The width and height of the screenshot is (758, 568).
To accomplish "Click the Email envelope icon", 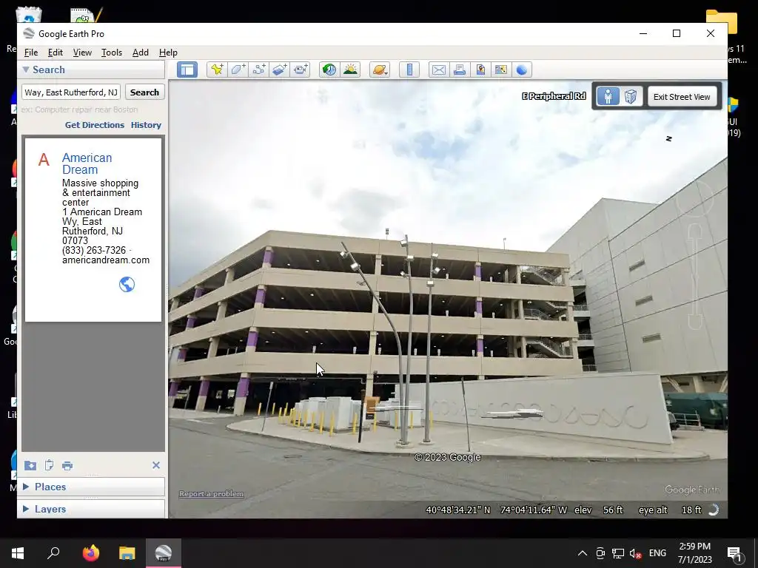I will point(438,70).
